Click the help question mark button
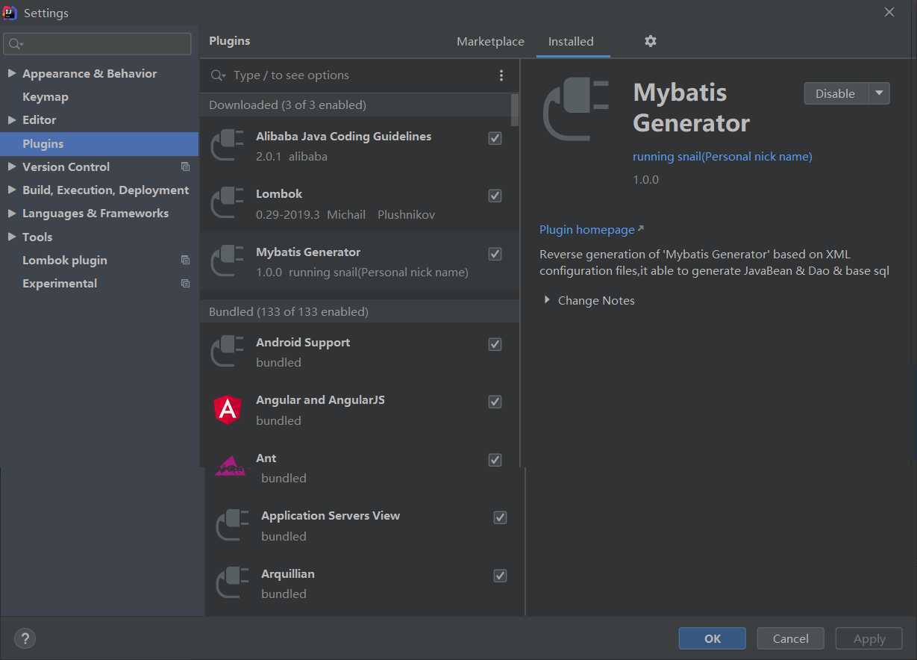Screen dimensions: 917x660 point(25,638)
